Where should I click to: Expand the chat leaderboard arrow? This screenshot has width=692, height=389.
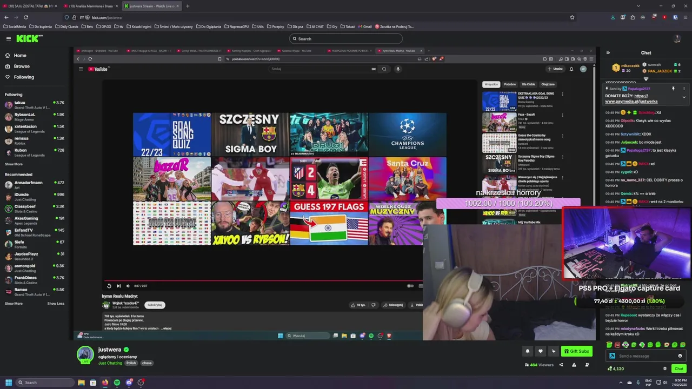pos(646,79)
